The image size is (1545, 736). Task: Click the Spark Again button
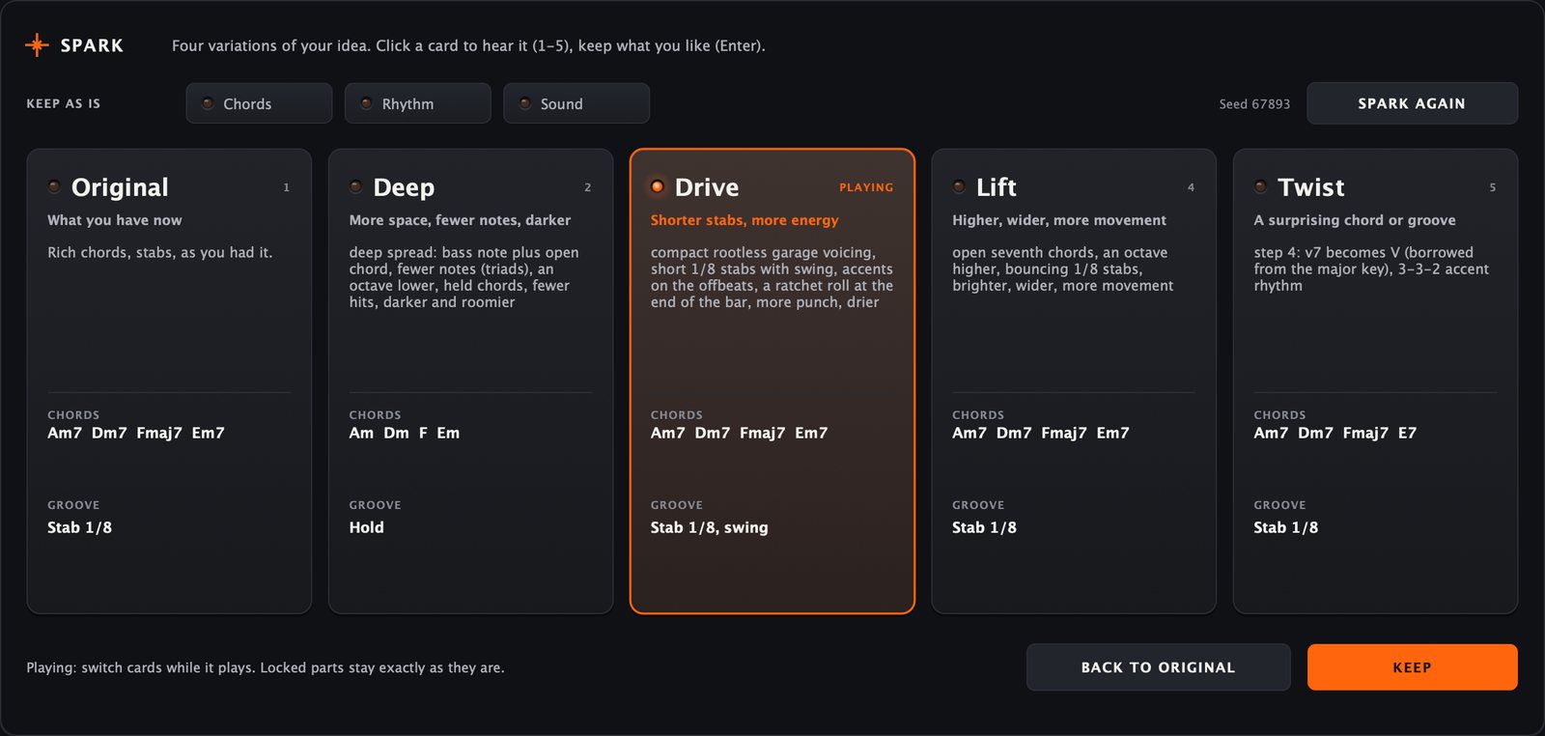pos(1412,103)
